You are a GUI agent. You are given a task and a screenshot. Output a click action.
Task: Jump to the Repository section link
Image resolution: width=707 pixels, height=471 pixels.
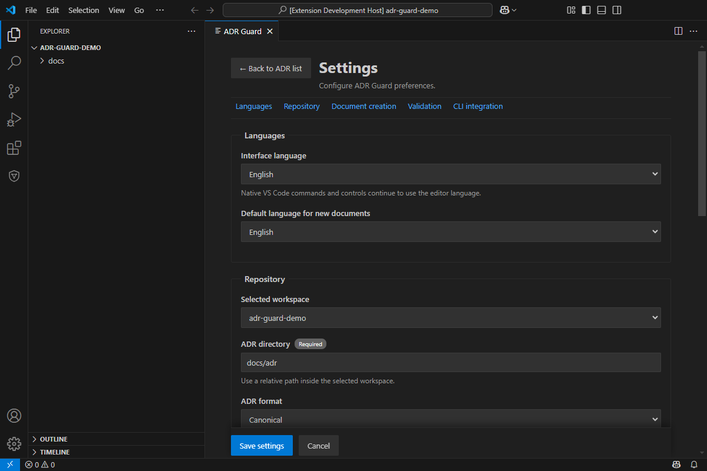[302, 107]
